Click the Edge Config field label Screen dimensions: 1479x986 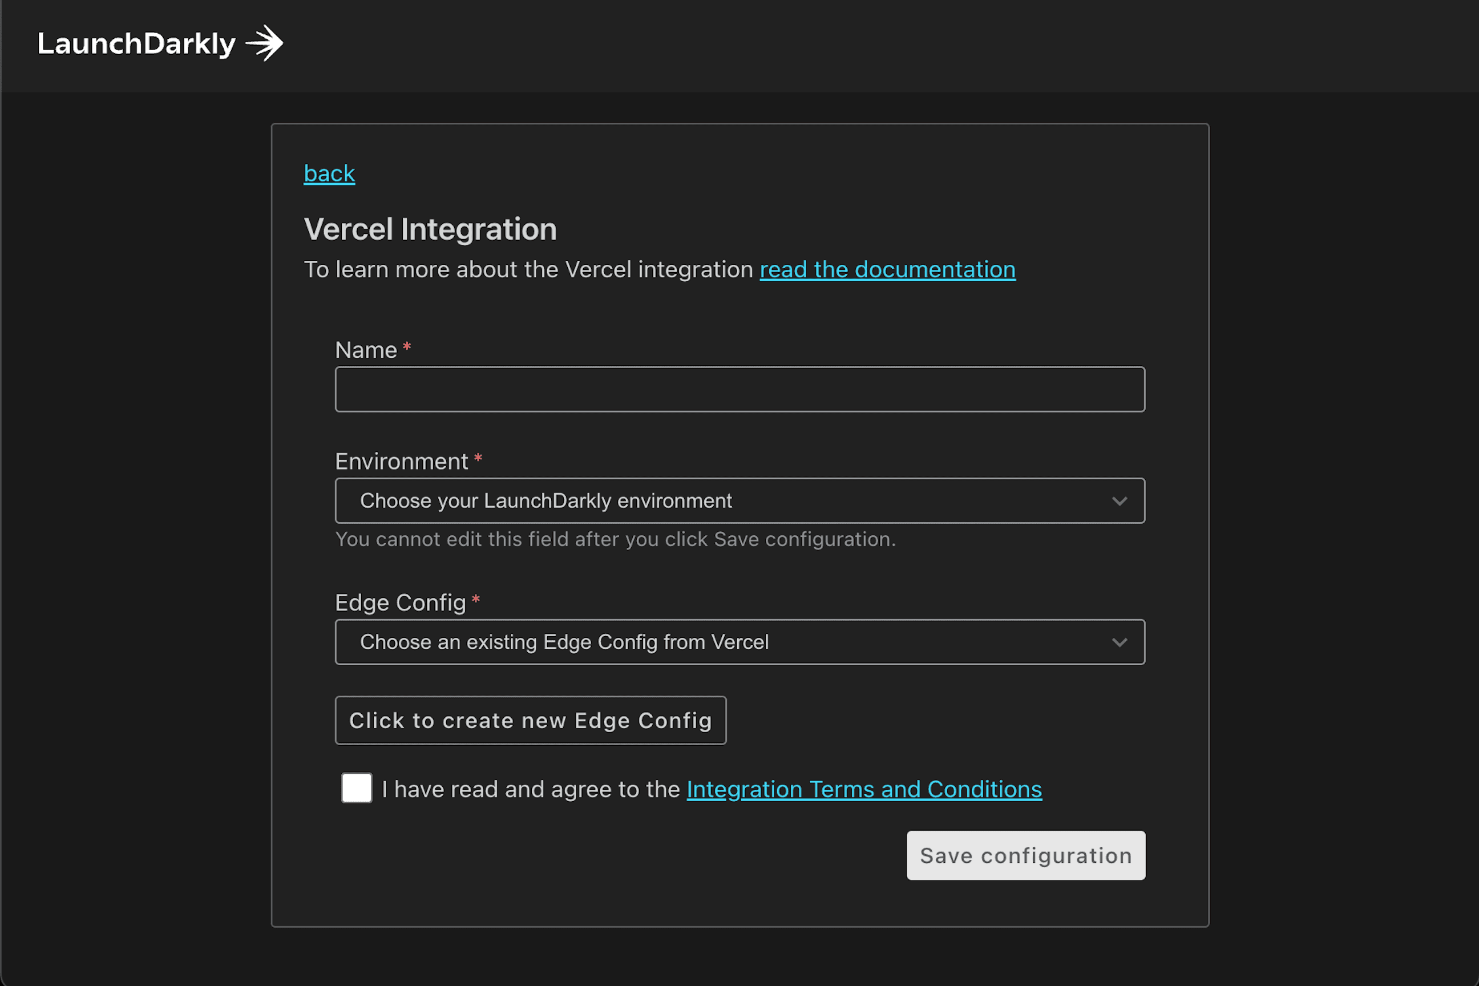click(400, 603)
